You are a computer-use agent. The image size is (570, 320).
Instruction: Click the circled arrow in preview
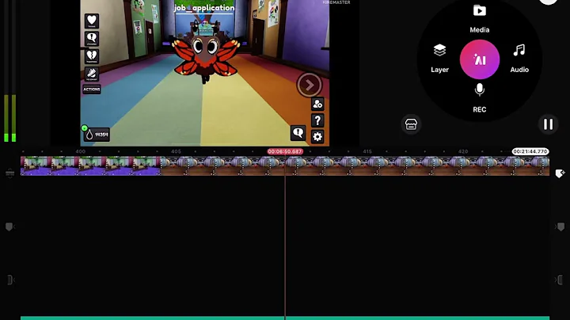pos(309,85)
